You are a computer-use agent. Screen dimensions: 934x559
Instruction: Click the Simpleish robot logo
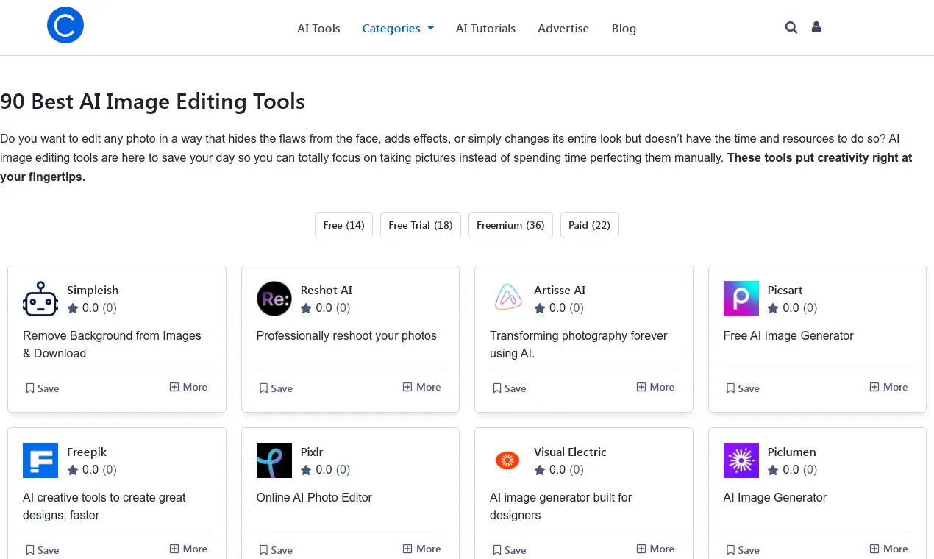click(x=40, y=299)
